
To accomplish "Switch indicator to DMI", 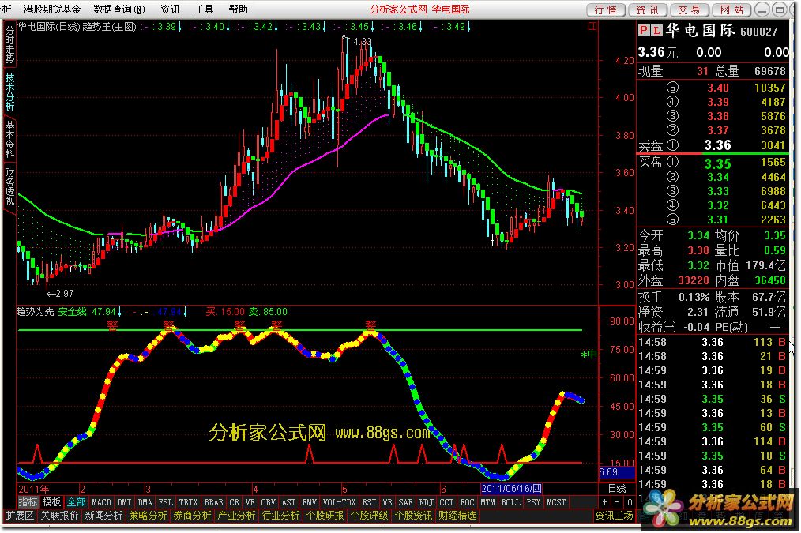I will (x=124, y=502).
